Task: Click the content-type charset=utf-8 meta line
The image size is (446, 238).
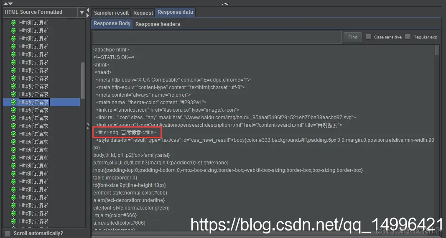Action: 170,87
